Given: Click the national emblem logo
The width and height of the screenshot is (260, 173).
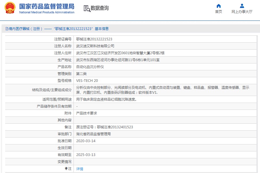Looking at the screenshot, I should [10, 8].
